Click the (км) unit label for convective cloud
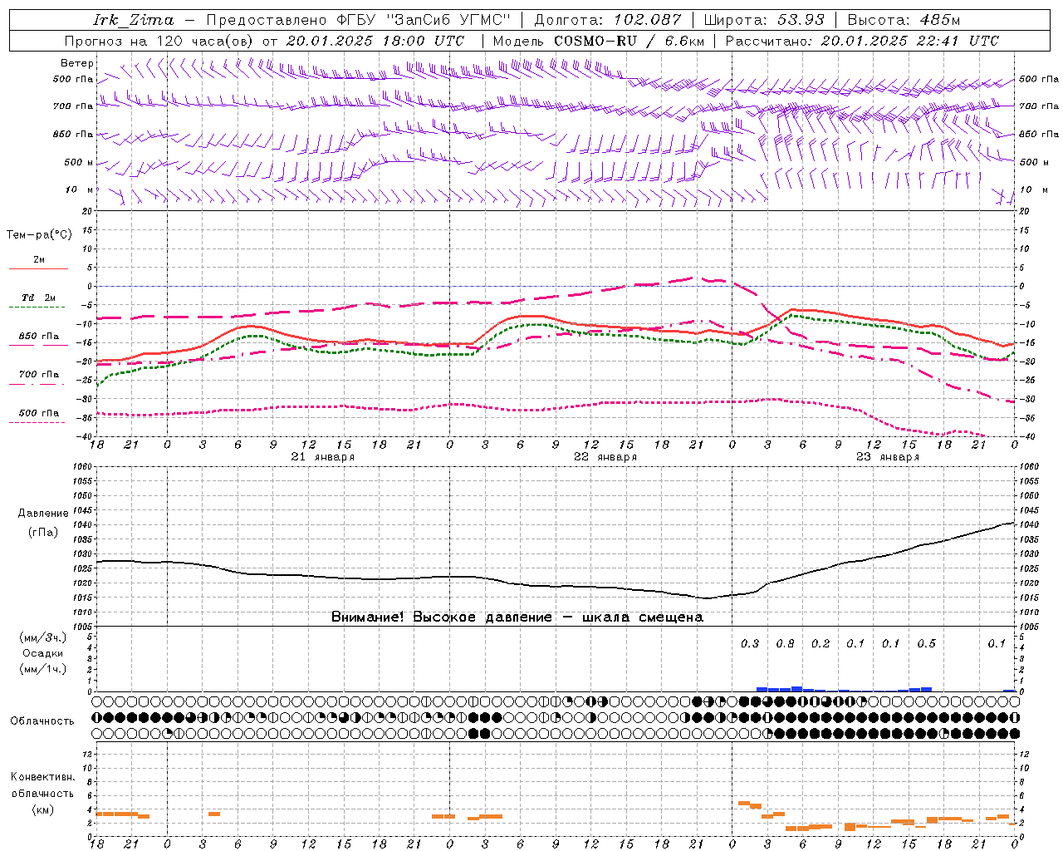1063x851 pixels. (43, 809)
